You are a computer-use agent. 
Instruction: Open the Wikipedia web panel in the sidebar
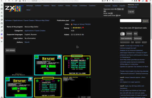pos(2,42)
